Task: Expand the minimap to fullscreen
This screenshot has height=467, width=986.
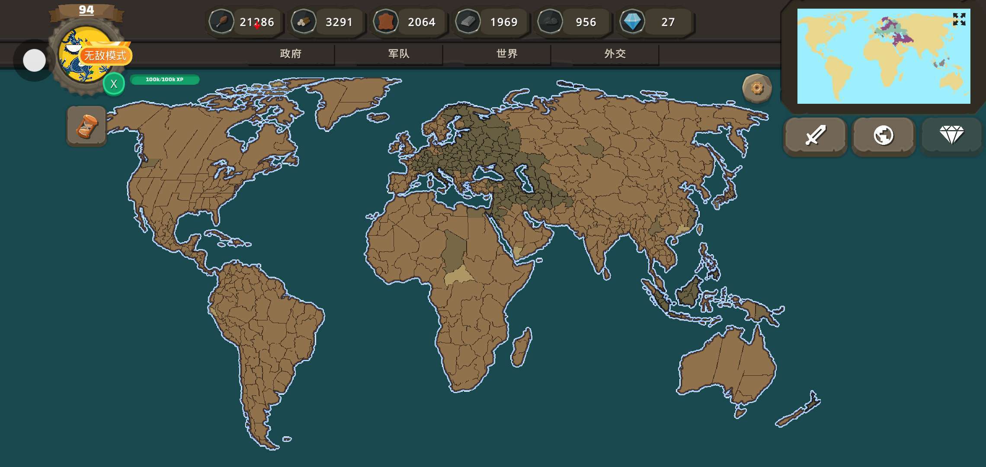Action: point(959,19)
